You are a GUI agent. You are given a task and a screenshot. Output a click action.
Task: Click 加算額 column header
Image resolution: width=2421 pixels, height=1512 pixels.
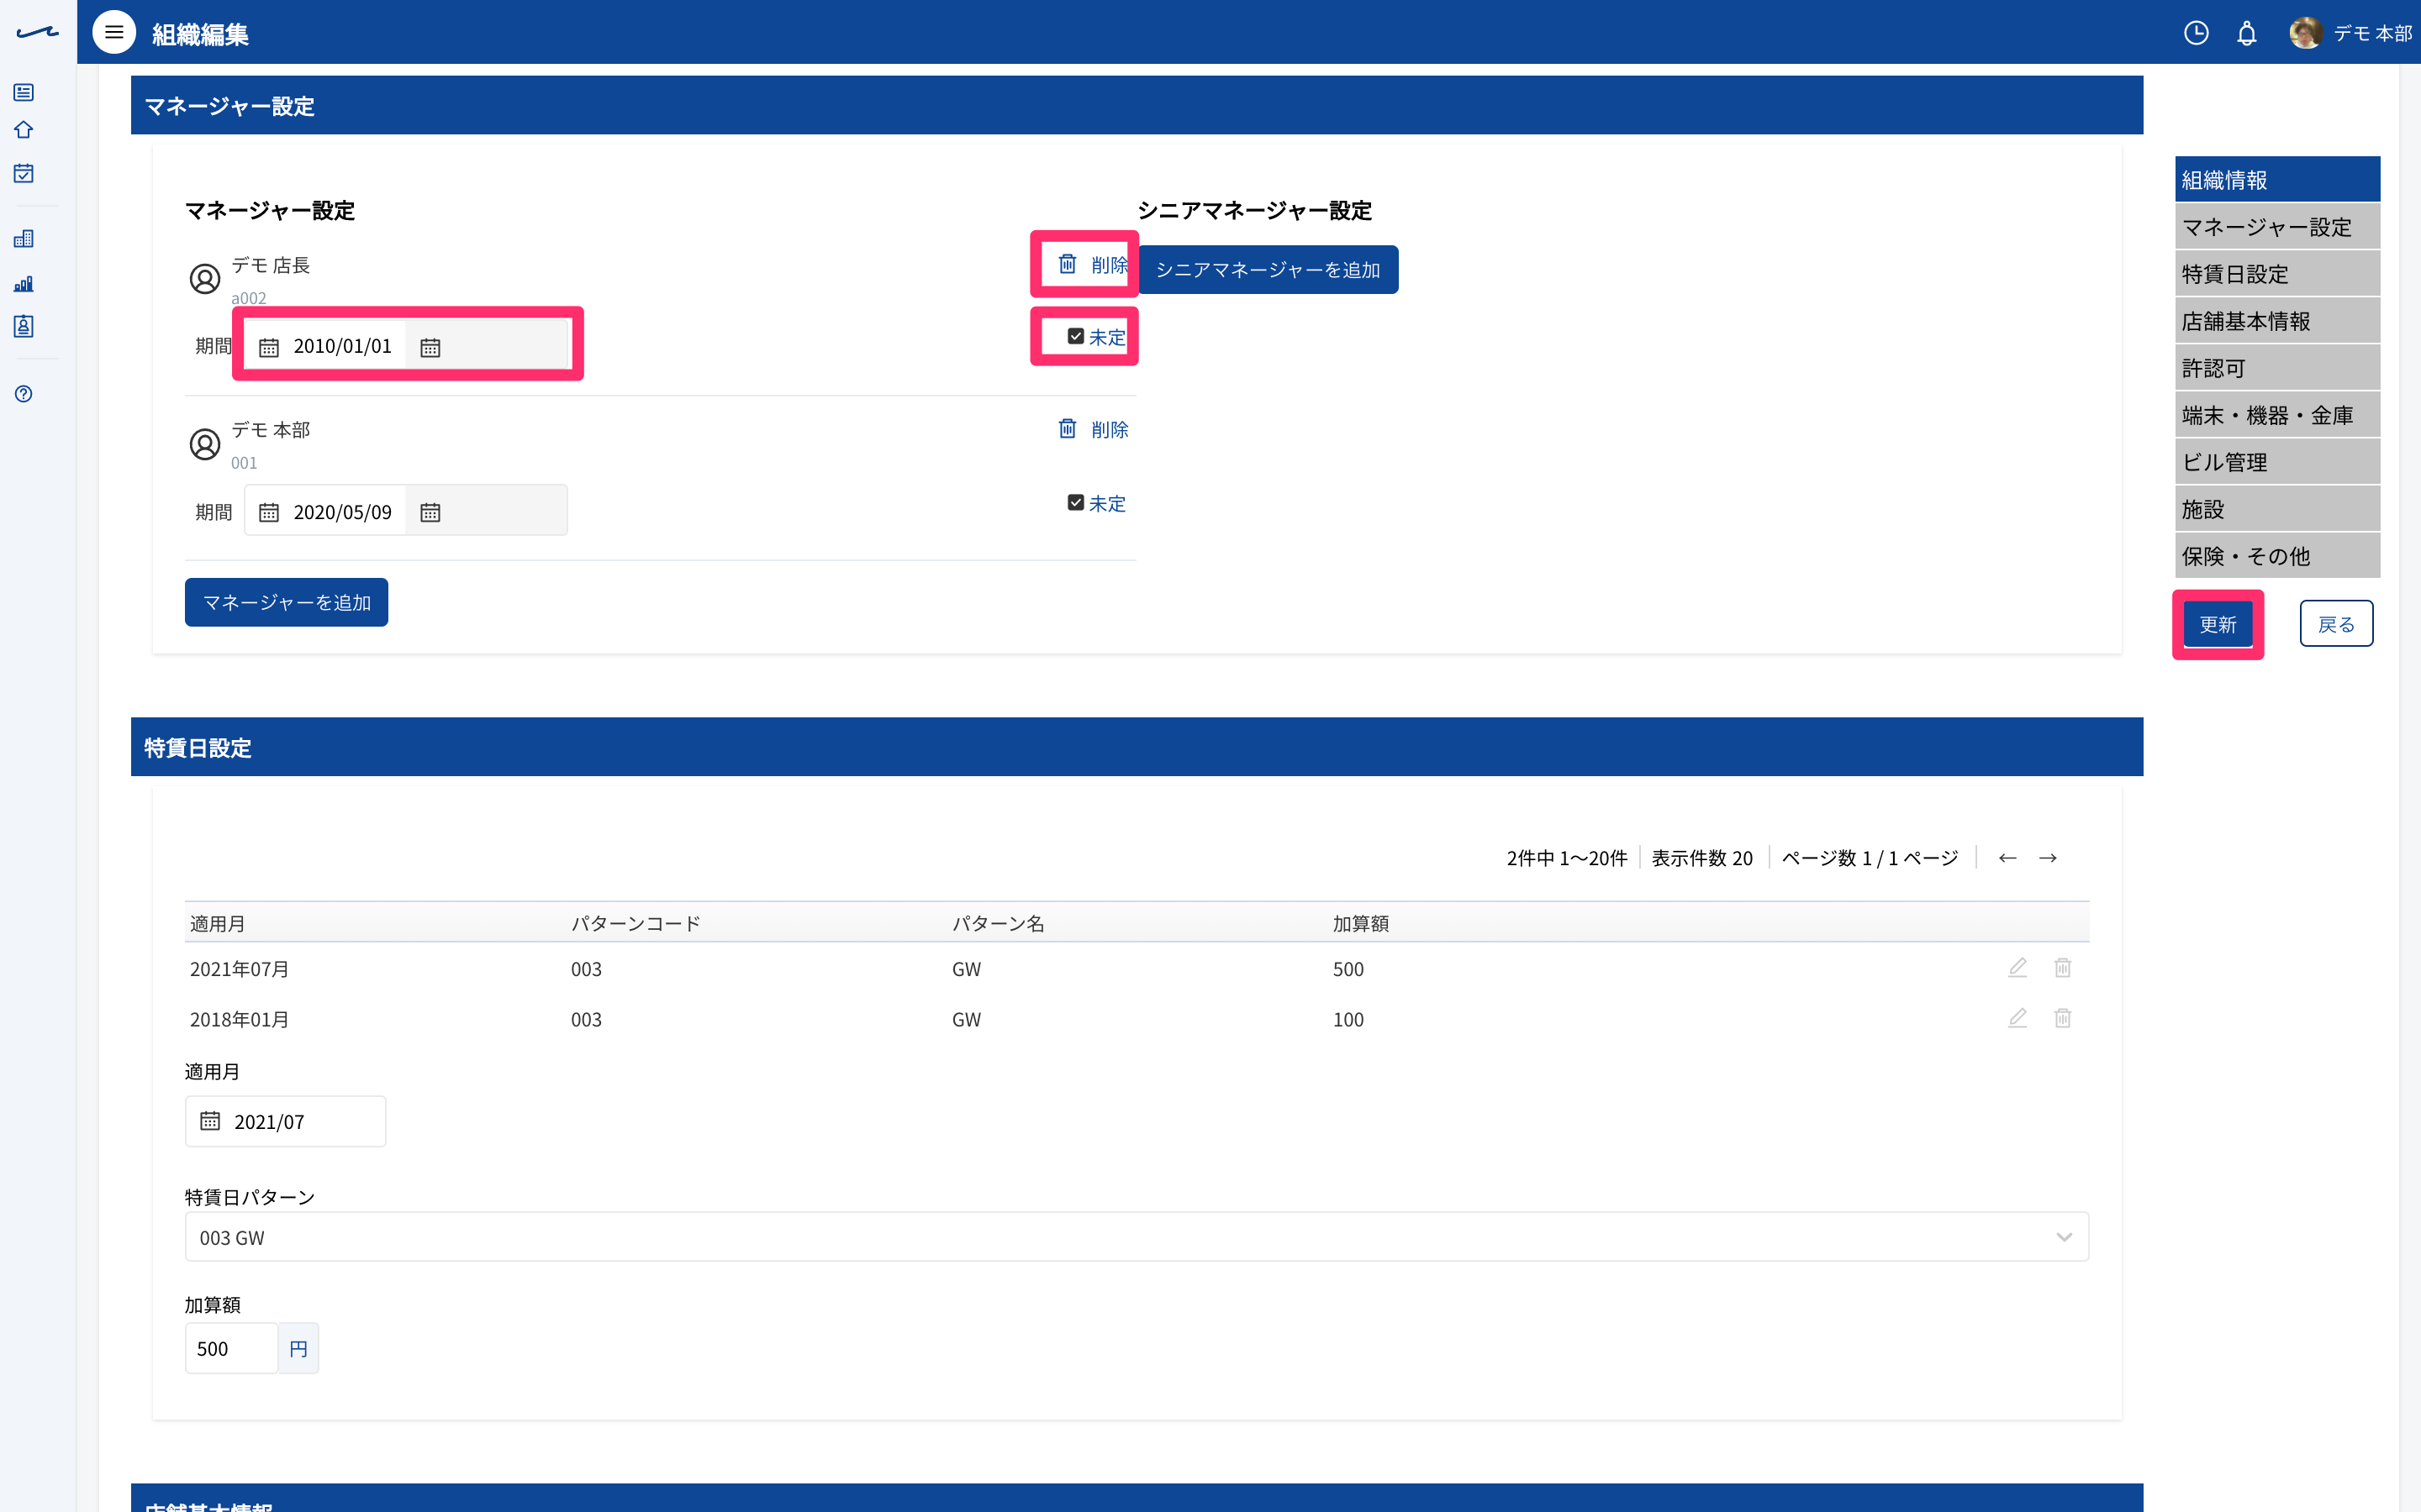(x=1361, y=923)
